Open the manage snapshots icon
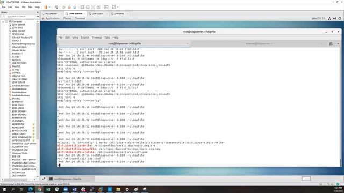 pyautogui.click(x=75, y=7)
